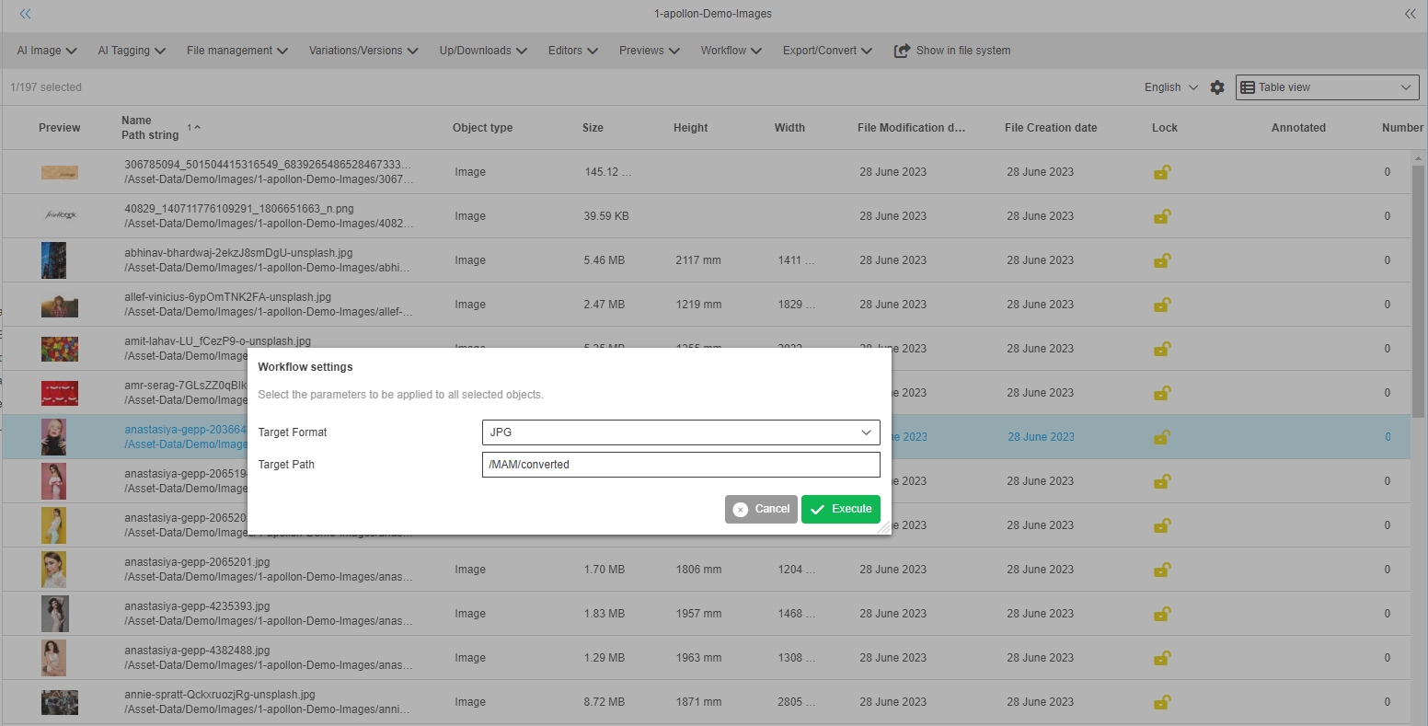Screen dimensions: 1428x726
Task: Cancel the Workflow settings dialog
Action: pos(761,509)
